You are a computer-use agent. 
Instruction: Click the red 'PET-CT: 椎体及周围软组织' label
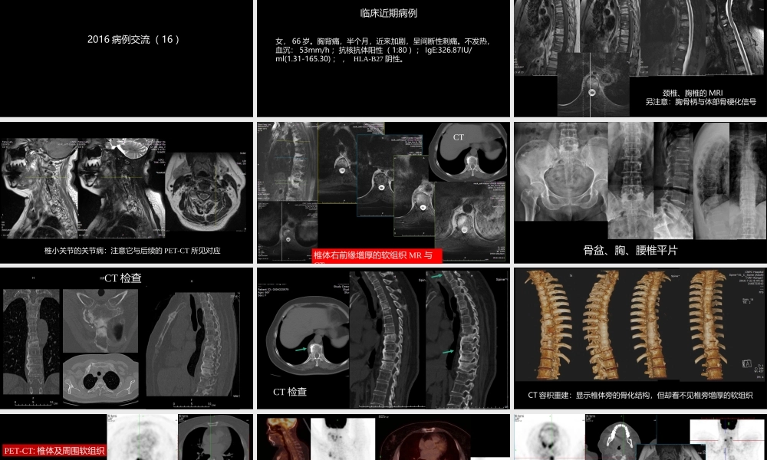(x=54, y=451)
